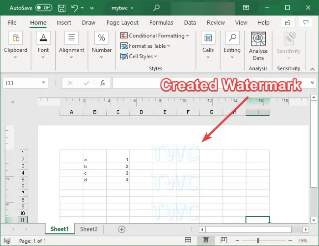319x246 pixels.
Task: Open Cell Styles gallery
Action: [139, 56]
